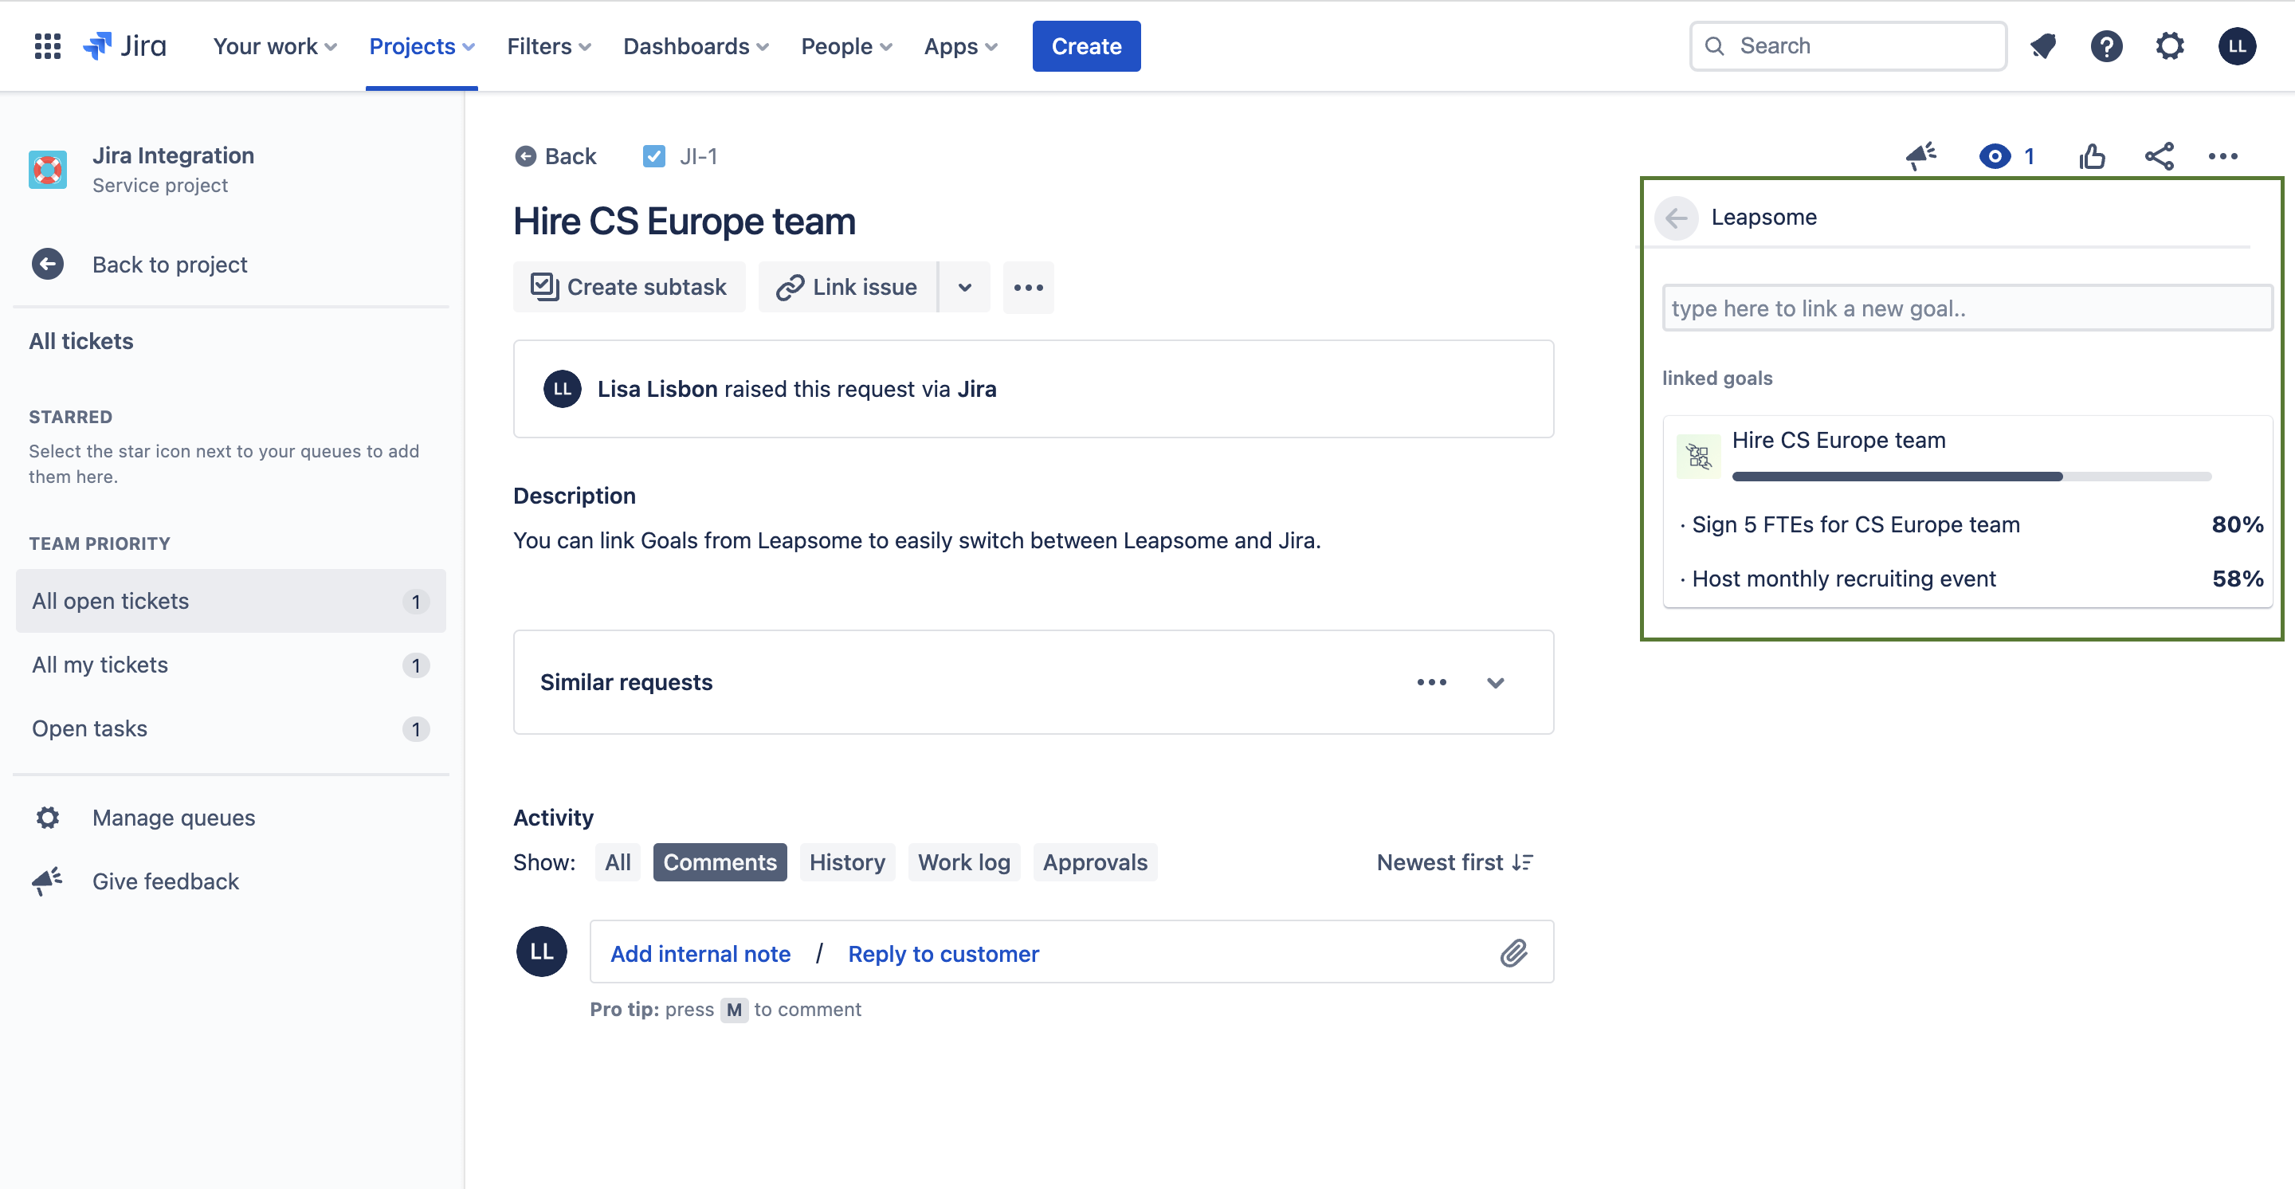The width and height of the screenshot is (2295, 1189).
Task: Open the settings gear in top bar
Action: click(2169, 46)
